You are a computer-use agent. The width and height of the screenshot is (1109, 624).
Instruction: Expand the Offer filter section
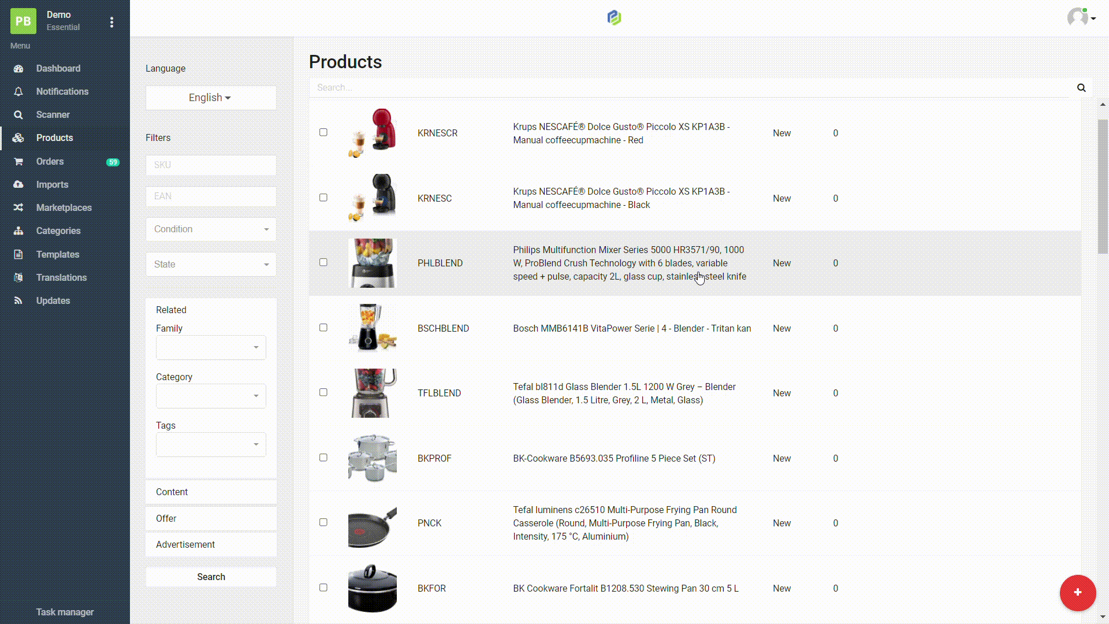coord(211,519)
